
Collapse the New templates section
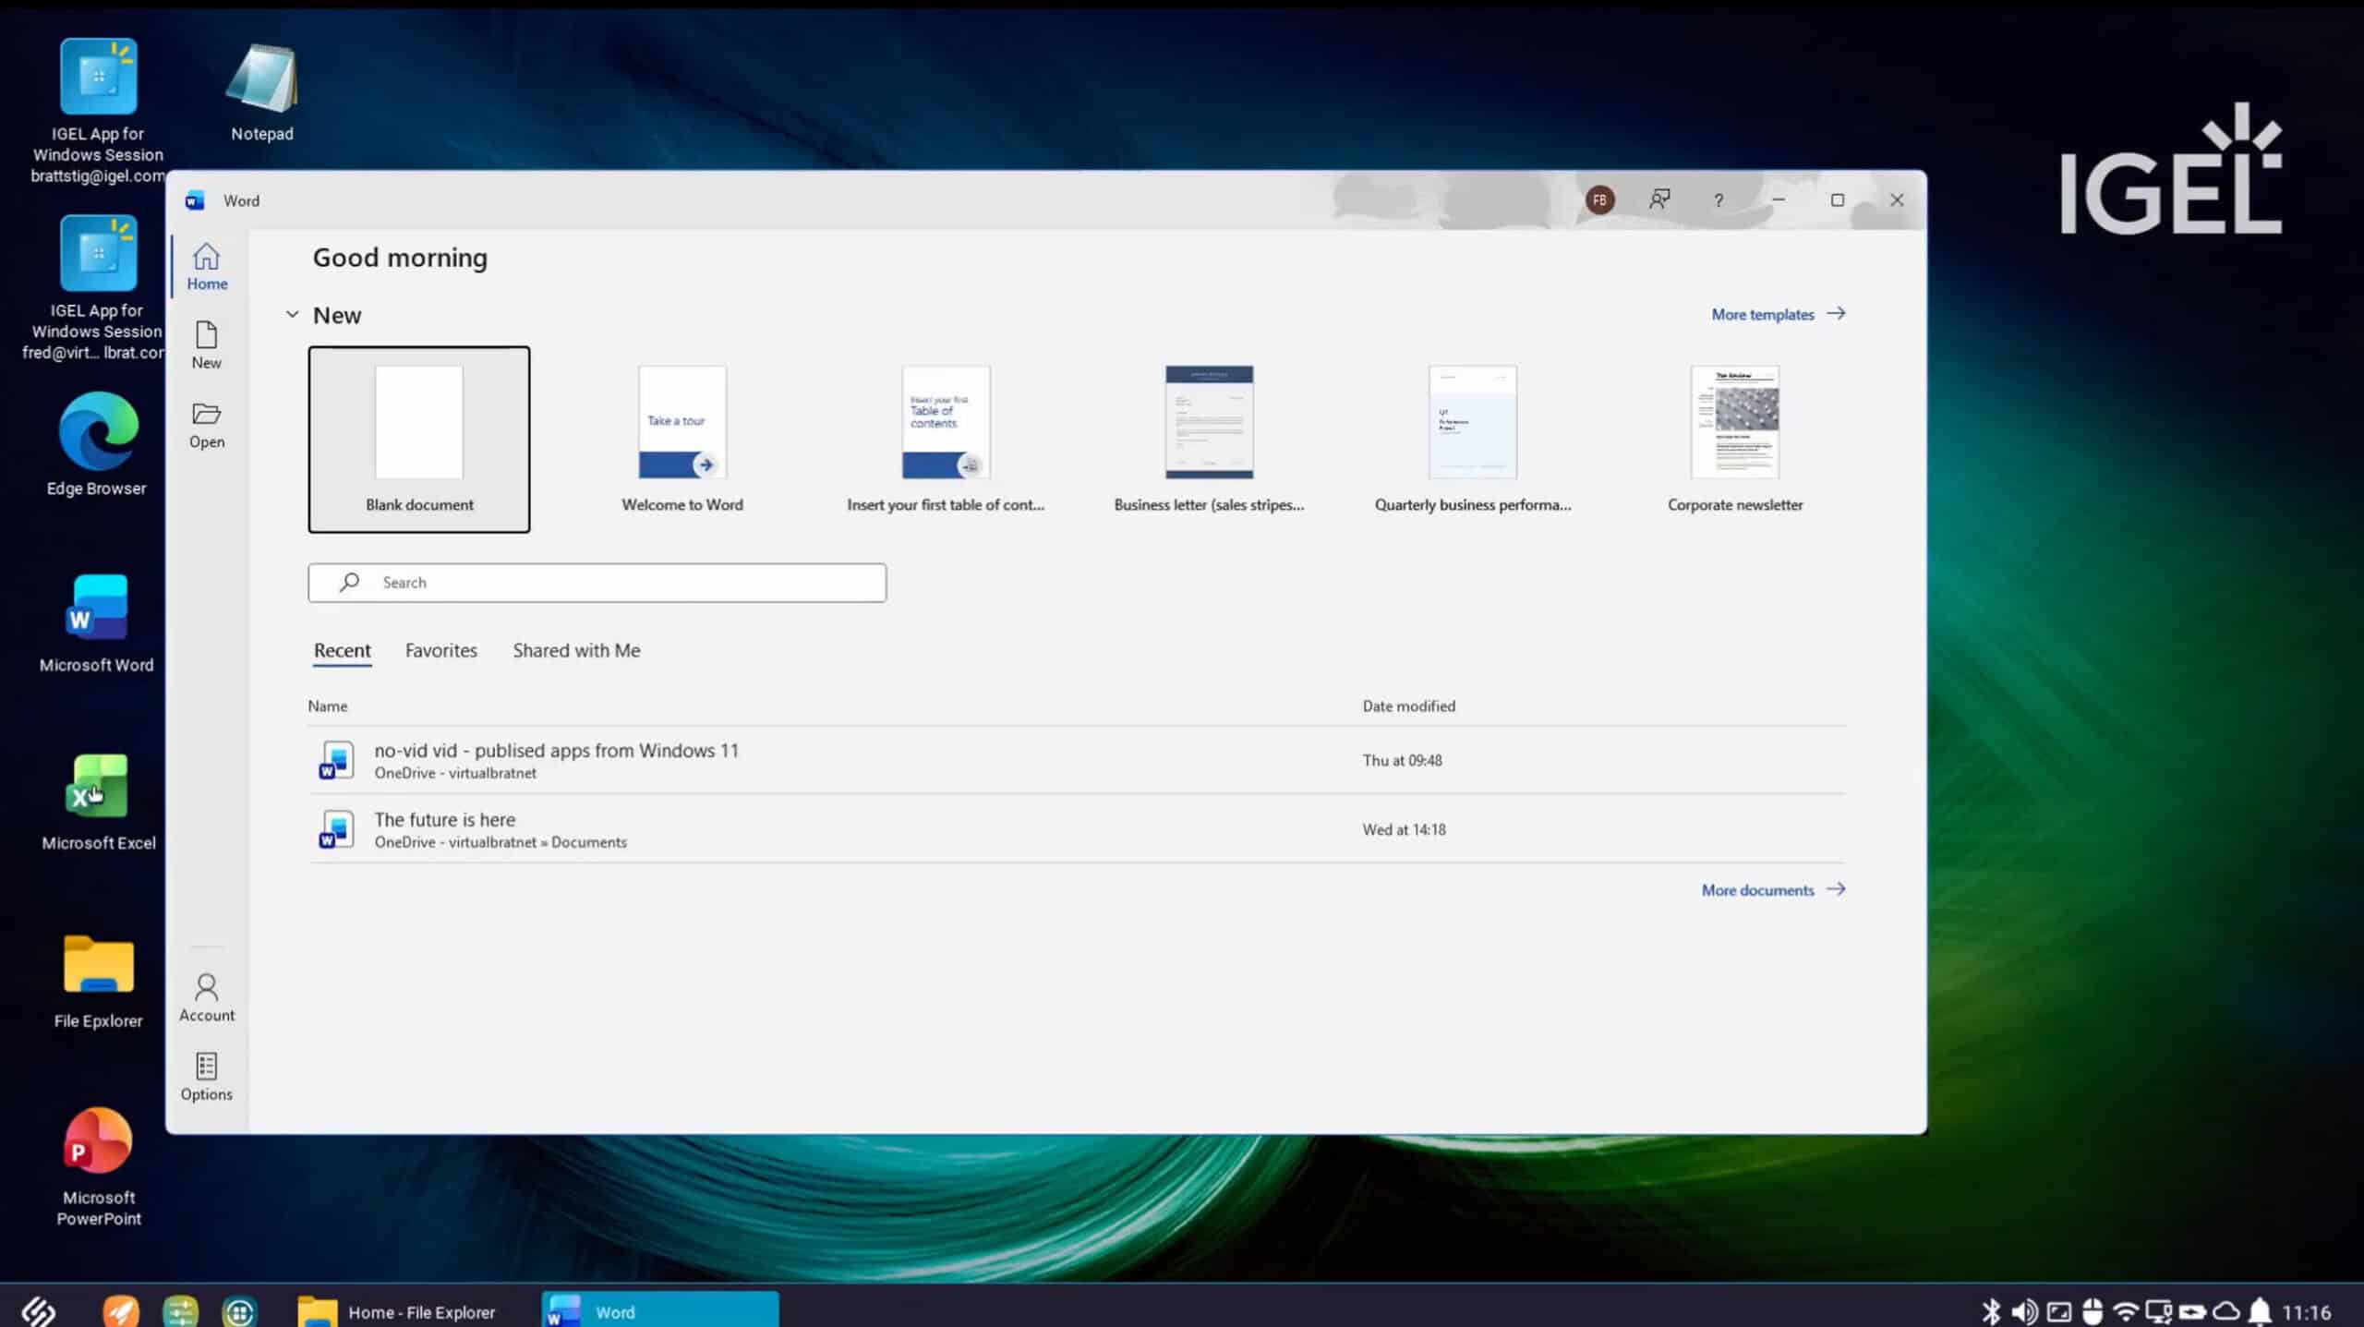point(293,315)
